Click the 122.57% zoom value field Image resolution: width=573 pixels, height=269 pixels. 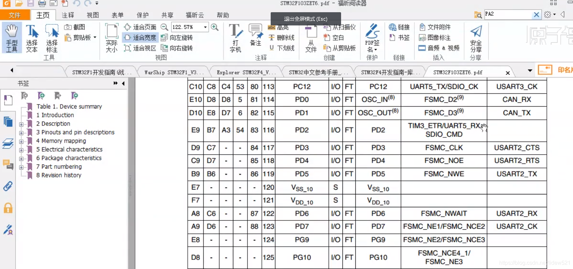[186, 27]
